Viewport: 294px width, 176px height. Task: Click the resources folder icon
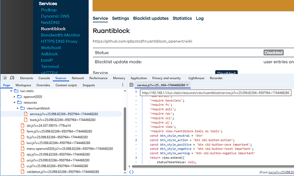(x=20, y=103)
